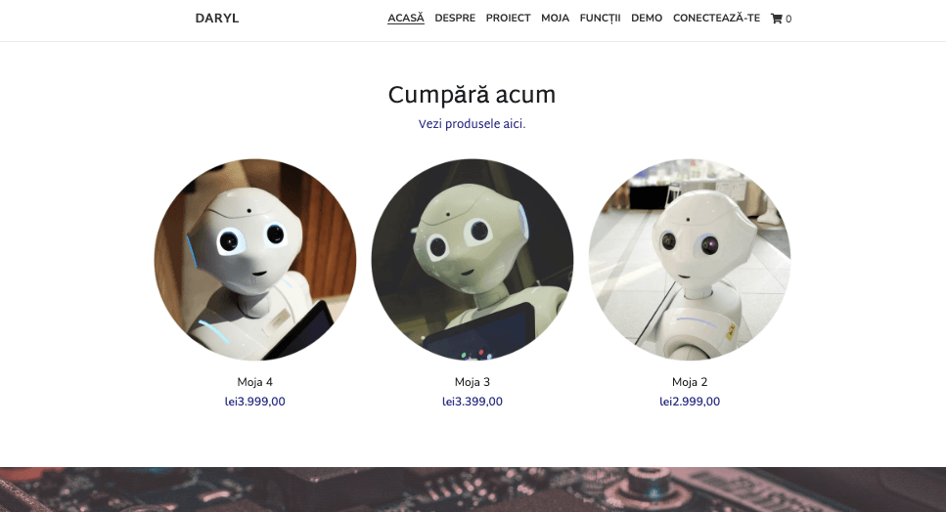Open the FUNCȚII menu link
This screenshot has height=512, width=946.
pyautogui.click(x=600, y=18)
